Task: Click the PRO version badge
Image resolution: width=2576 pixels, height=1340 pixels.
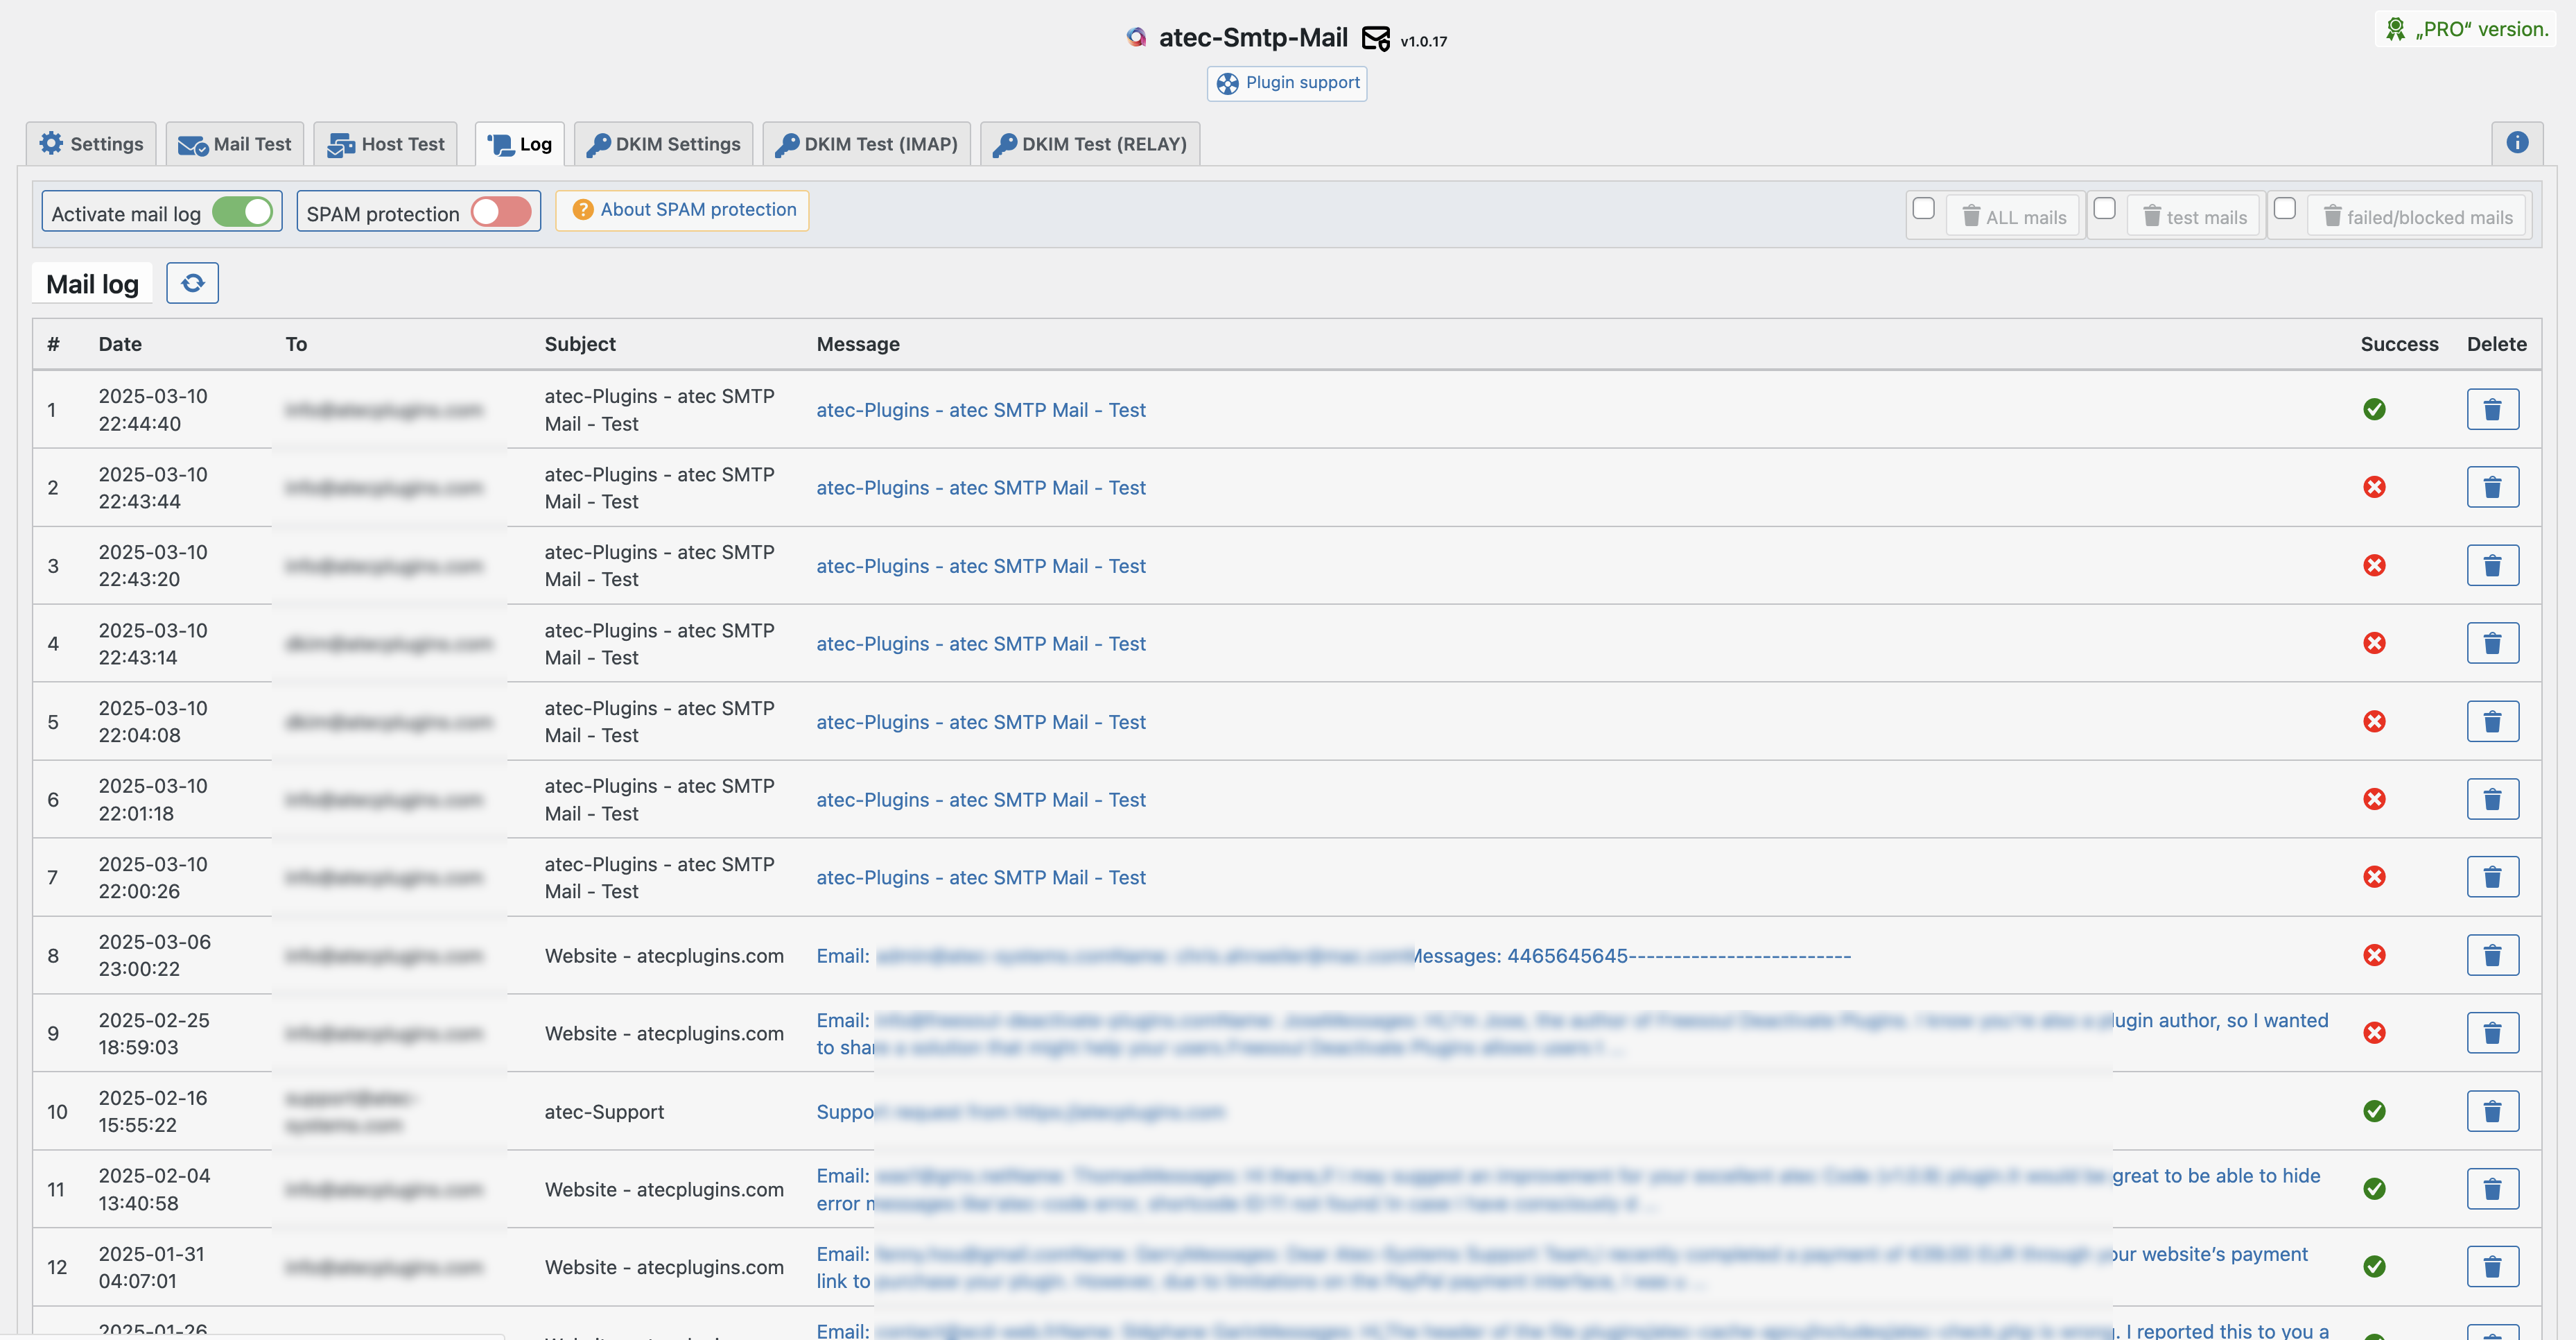Action: (x=2466, y=29)
